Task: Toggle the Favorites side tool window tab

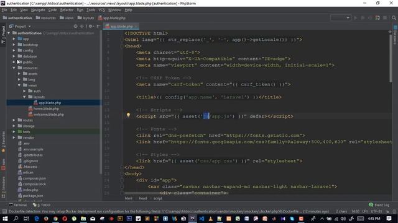Action: 3,142
